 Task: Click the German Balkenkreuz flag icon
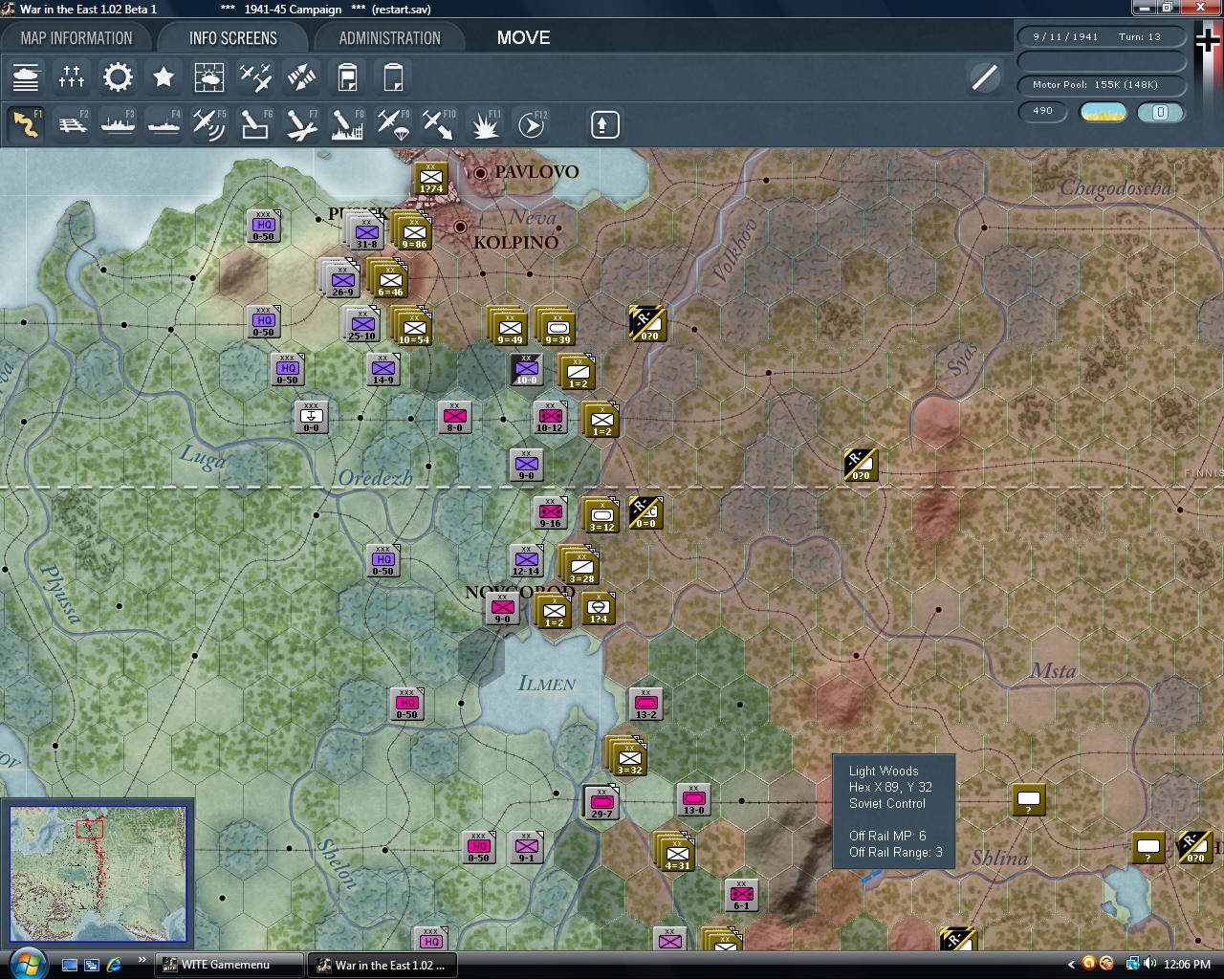pos(1208,40)
